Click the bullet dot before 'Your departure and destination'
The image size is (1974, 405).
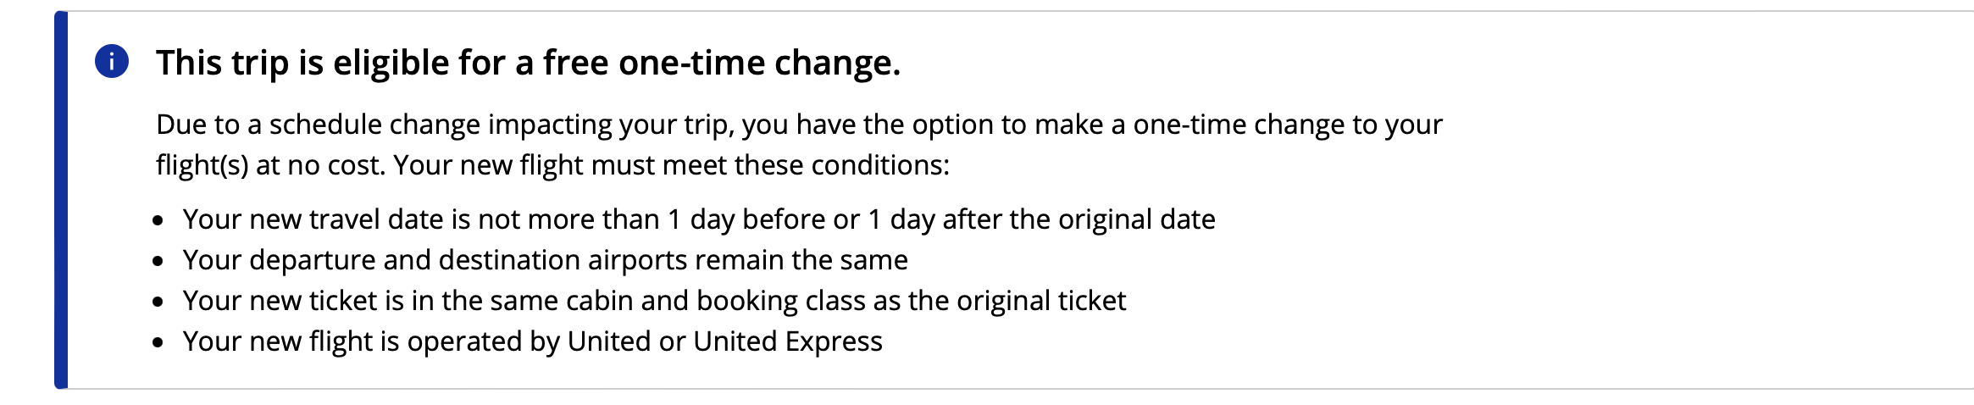click(158, 263)
